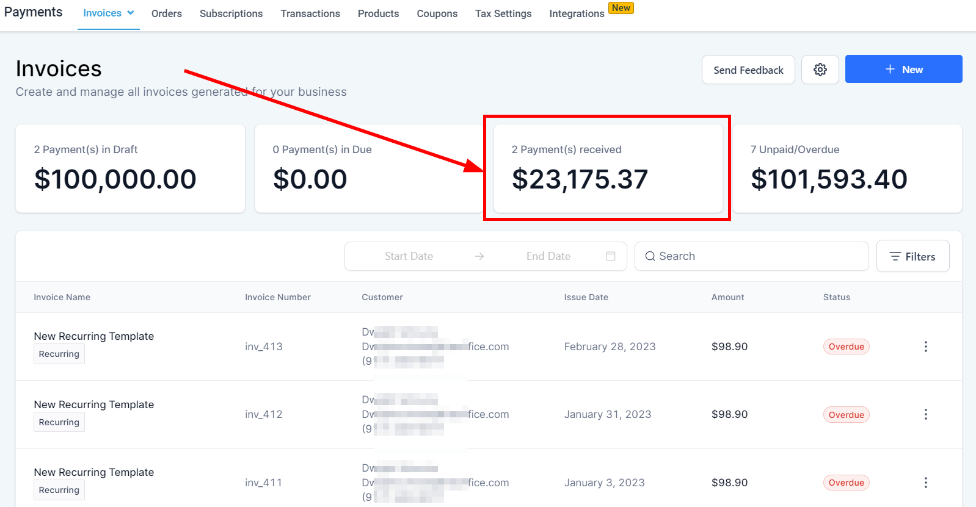
Task: Click Overdue status badge for inv_413
Action: tap(846, 347)
